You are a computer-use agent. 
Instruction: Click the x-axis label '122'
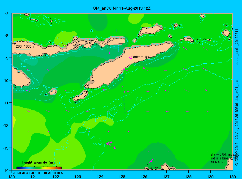56,177
